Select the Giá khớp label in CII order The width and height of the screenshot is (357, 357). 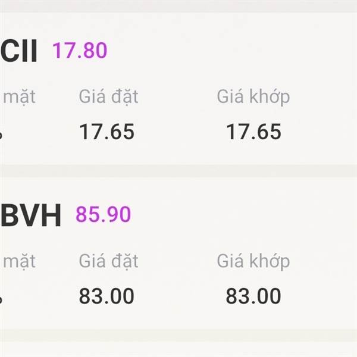253,97
